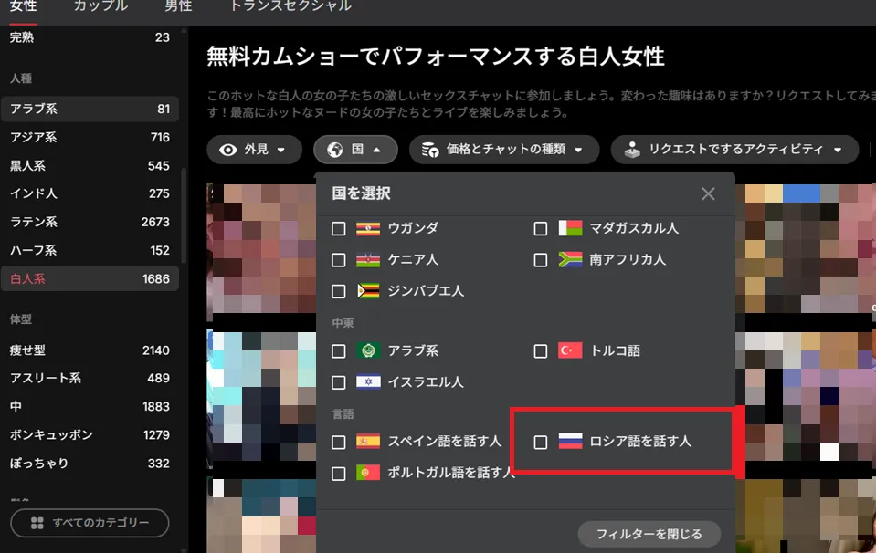Open the アジア系 category link in sidebar
The image size is (876, 553).
[90, 137]
